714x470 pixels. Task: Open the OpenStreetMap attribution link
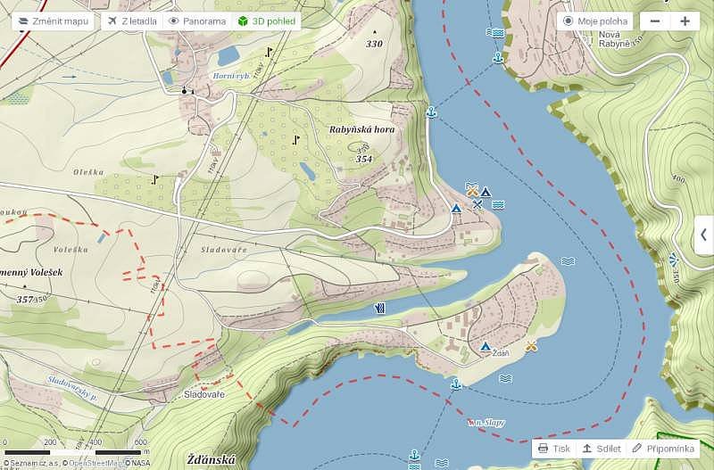click(94, 463)
